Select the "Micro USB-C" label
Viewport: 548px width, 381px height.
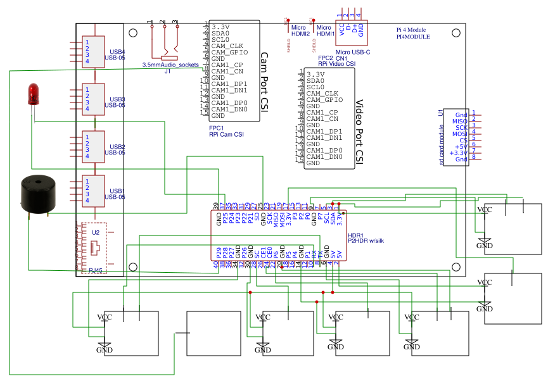pyautogui.click(x=353, y=52)
